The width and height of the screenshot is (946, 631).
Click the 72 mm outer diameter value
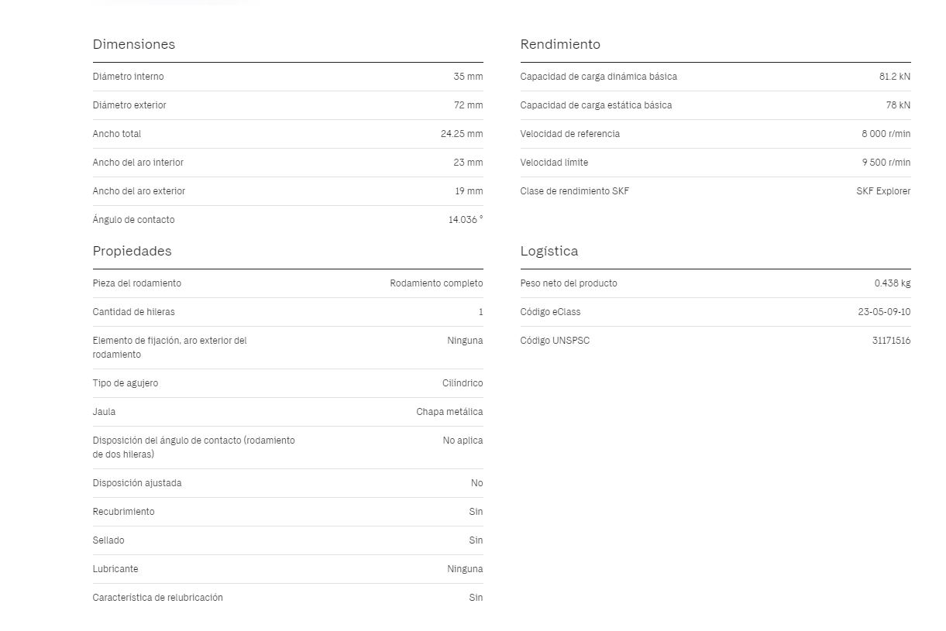(468, 105)
